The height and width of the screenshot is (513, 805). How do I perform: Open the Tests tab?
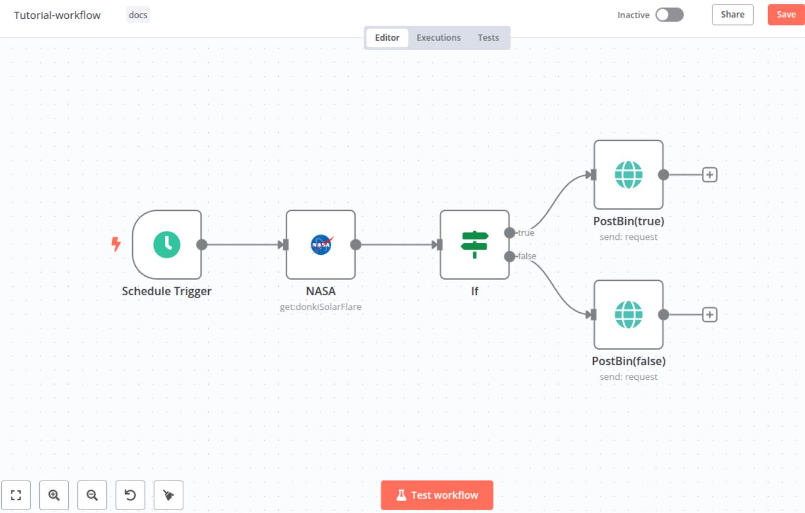[x=488, y=38]
